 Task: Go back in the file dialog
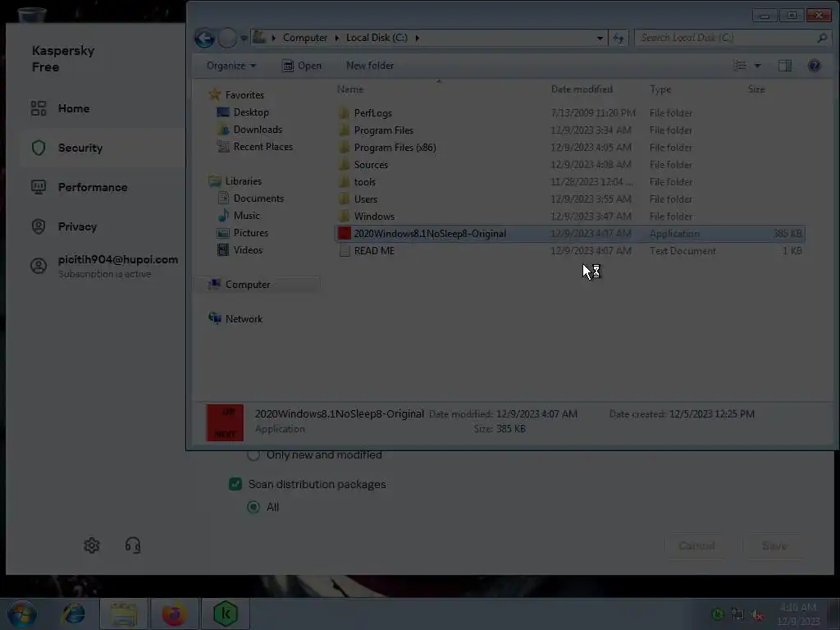pyautogui.click(x=204, y=38)
